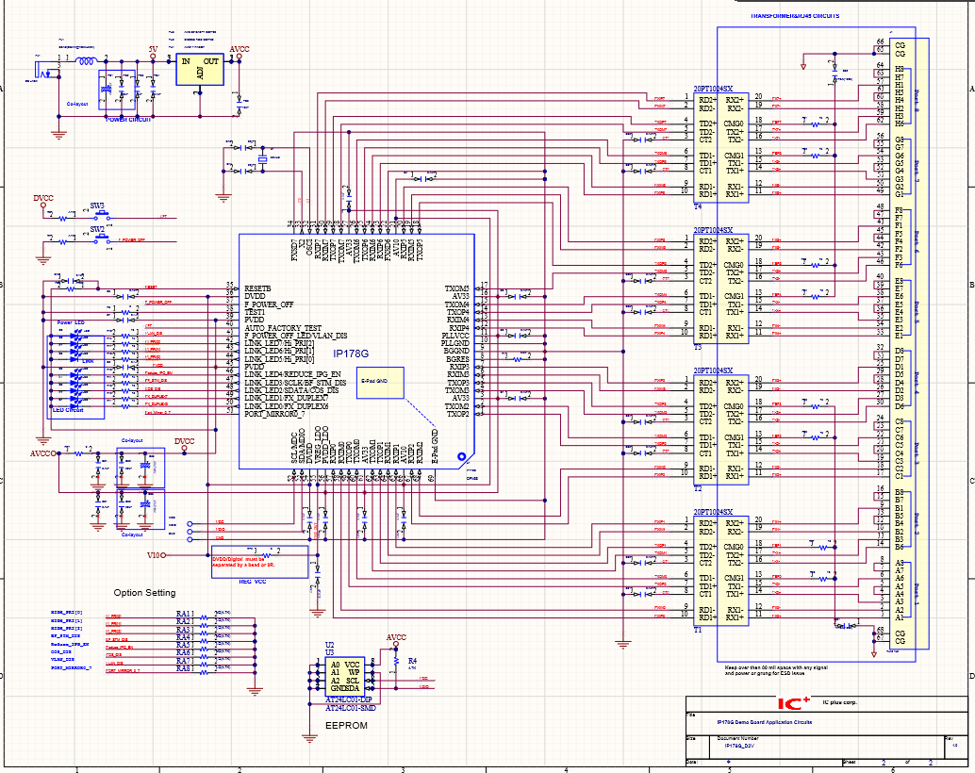
Task: Click the IP178G_D2V document number
Action: (739, 745)
